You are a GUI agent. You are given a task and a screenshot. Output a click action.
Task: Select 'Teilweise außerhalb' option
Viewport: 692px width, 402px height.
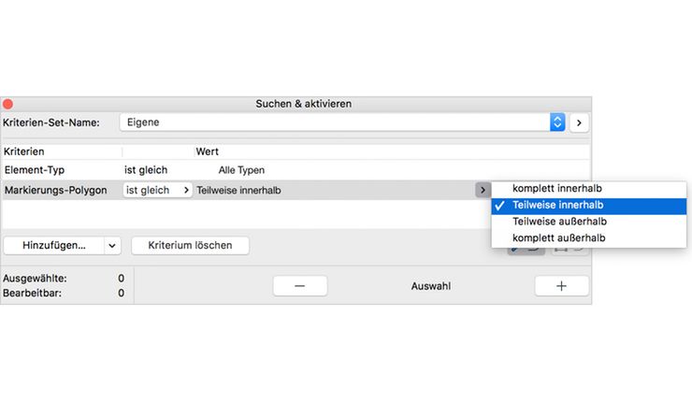pos(589,222)
